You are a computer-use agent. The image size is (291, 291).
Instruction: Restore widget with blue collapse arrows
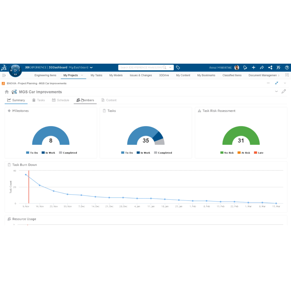pos(276,83)
